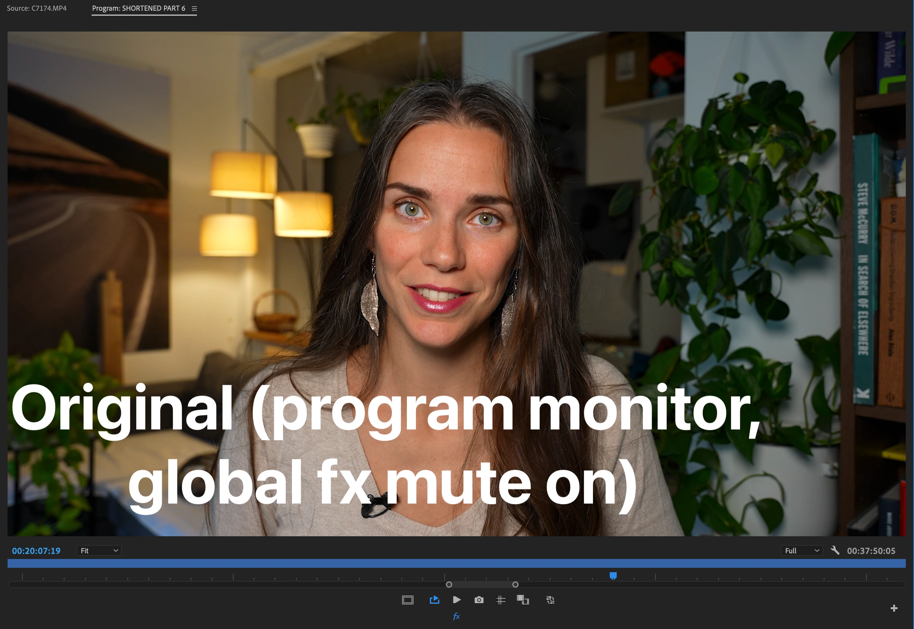
Task: Open the button editor plus icon
Action: click(894, 608)
